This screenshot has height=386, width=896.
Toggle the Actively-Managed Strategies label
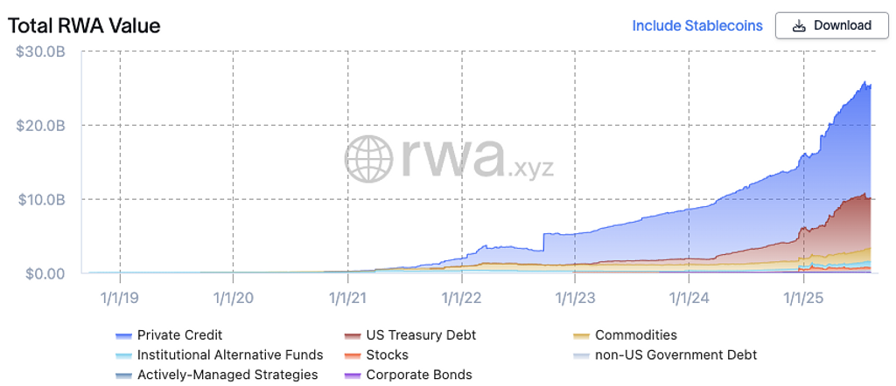227,375
